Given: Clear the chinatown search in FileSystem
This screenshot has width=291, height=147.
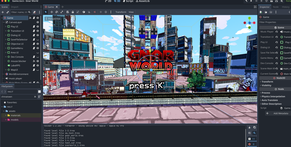Looking at the screenshot, I should (x=35, y=97).
